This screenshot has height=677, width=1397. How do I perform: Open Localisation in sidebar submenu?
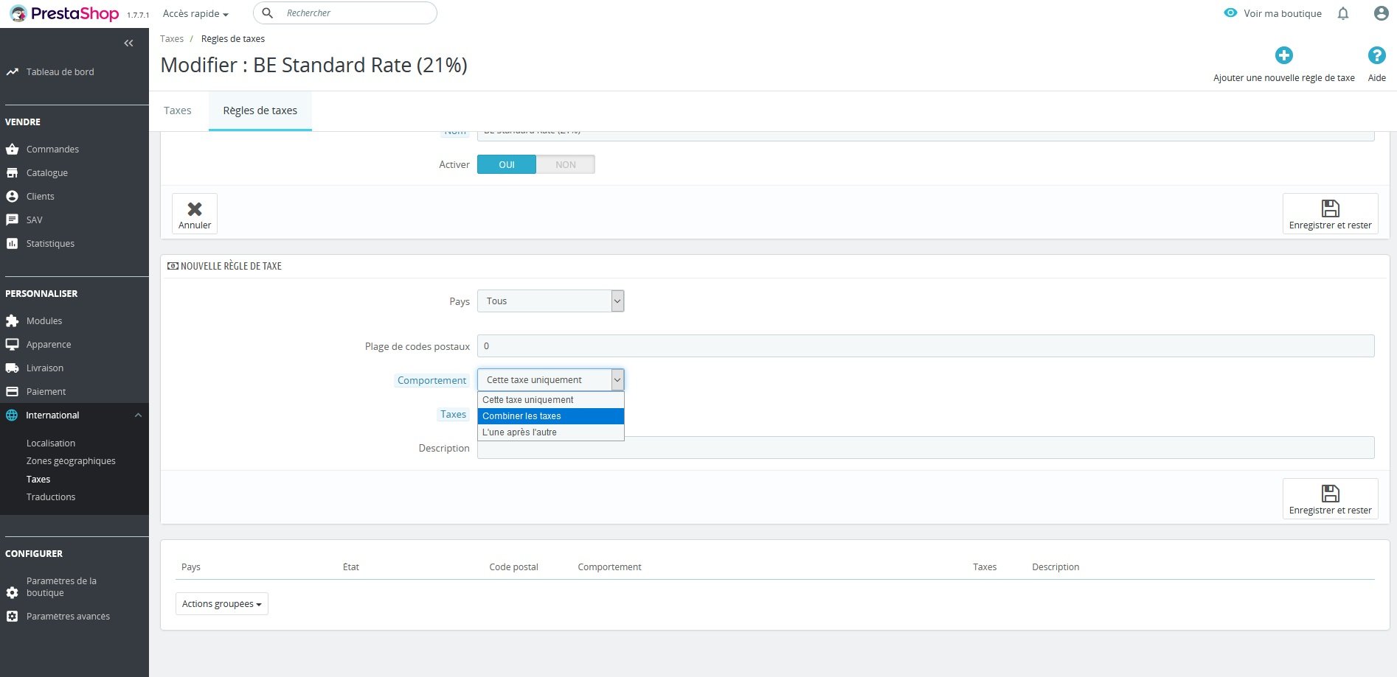pyautogui.click(x=51, y=443)
